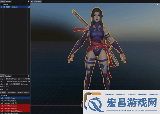Click the red icon at viewport top-right

157,5
